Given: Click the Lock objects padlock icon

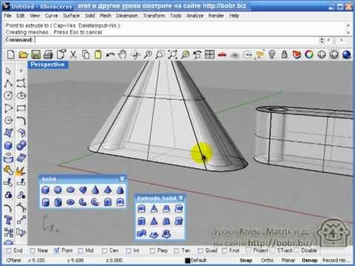Looking at the screenshot, I should pos(284,55).
